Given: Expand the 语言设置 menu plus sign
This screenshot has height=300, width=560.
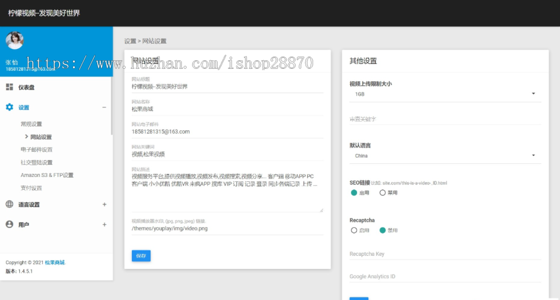Looking at the screenshot, I should pyautogui.click(x=105, y=204).
